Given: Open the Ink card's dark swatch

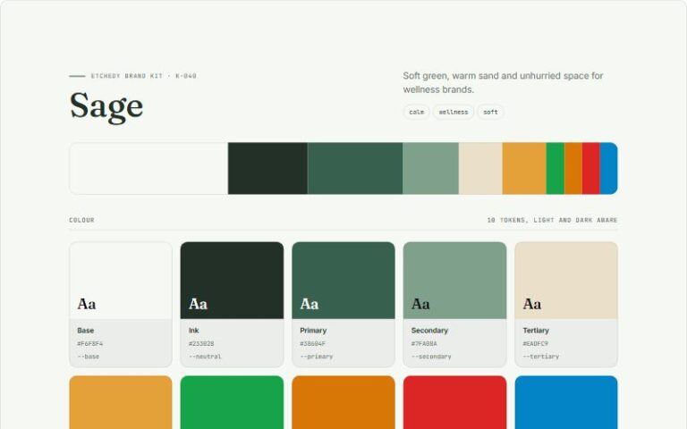Looking at the screenshot, I should click(x=232, y=280).
